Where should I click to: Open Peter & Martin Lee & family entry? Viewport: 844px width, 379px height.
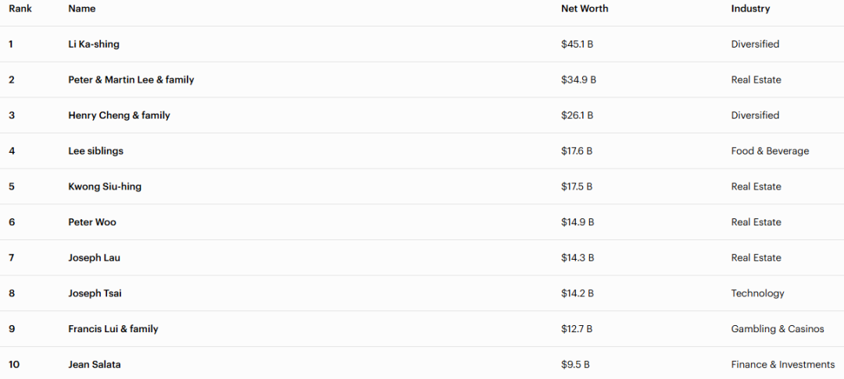pyautogui.click(x=131, y=80)
